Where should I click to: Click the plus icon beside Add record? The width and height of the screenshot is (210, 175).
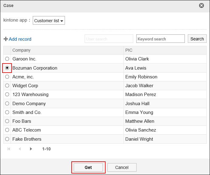6,39
